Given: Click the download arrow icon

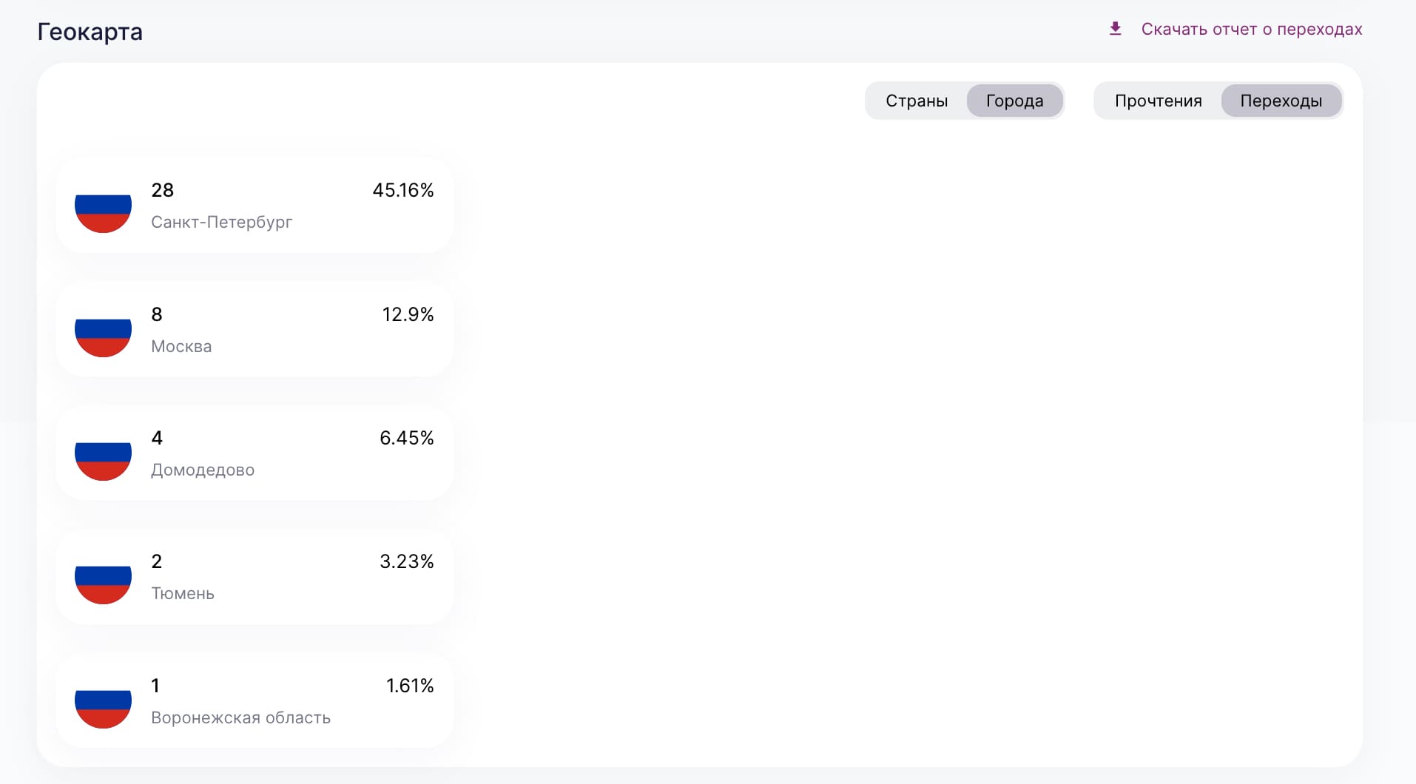Looking at the screenshot, I should 1115,29.
